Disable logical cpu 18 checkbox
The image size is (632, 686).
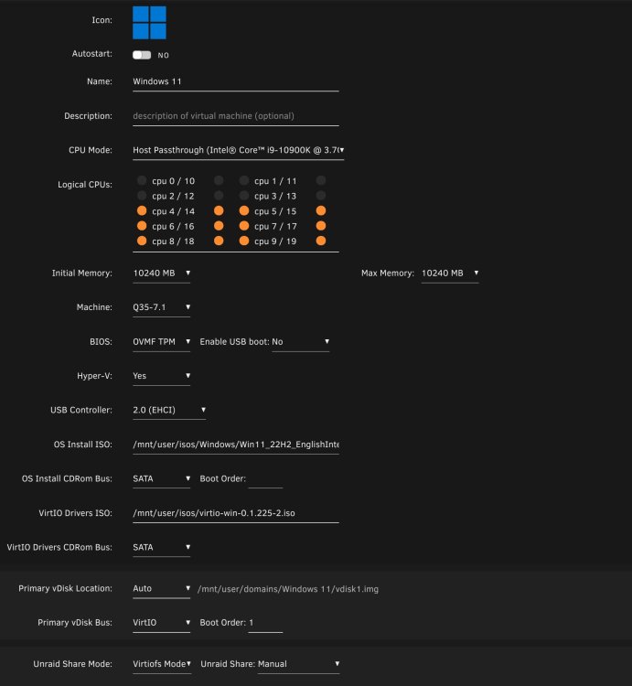[x=219, y=241]
